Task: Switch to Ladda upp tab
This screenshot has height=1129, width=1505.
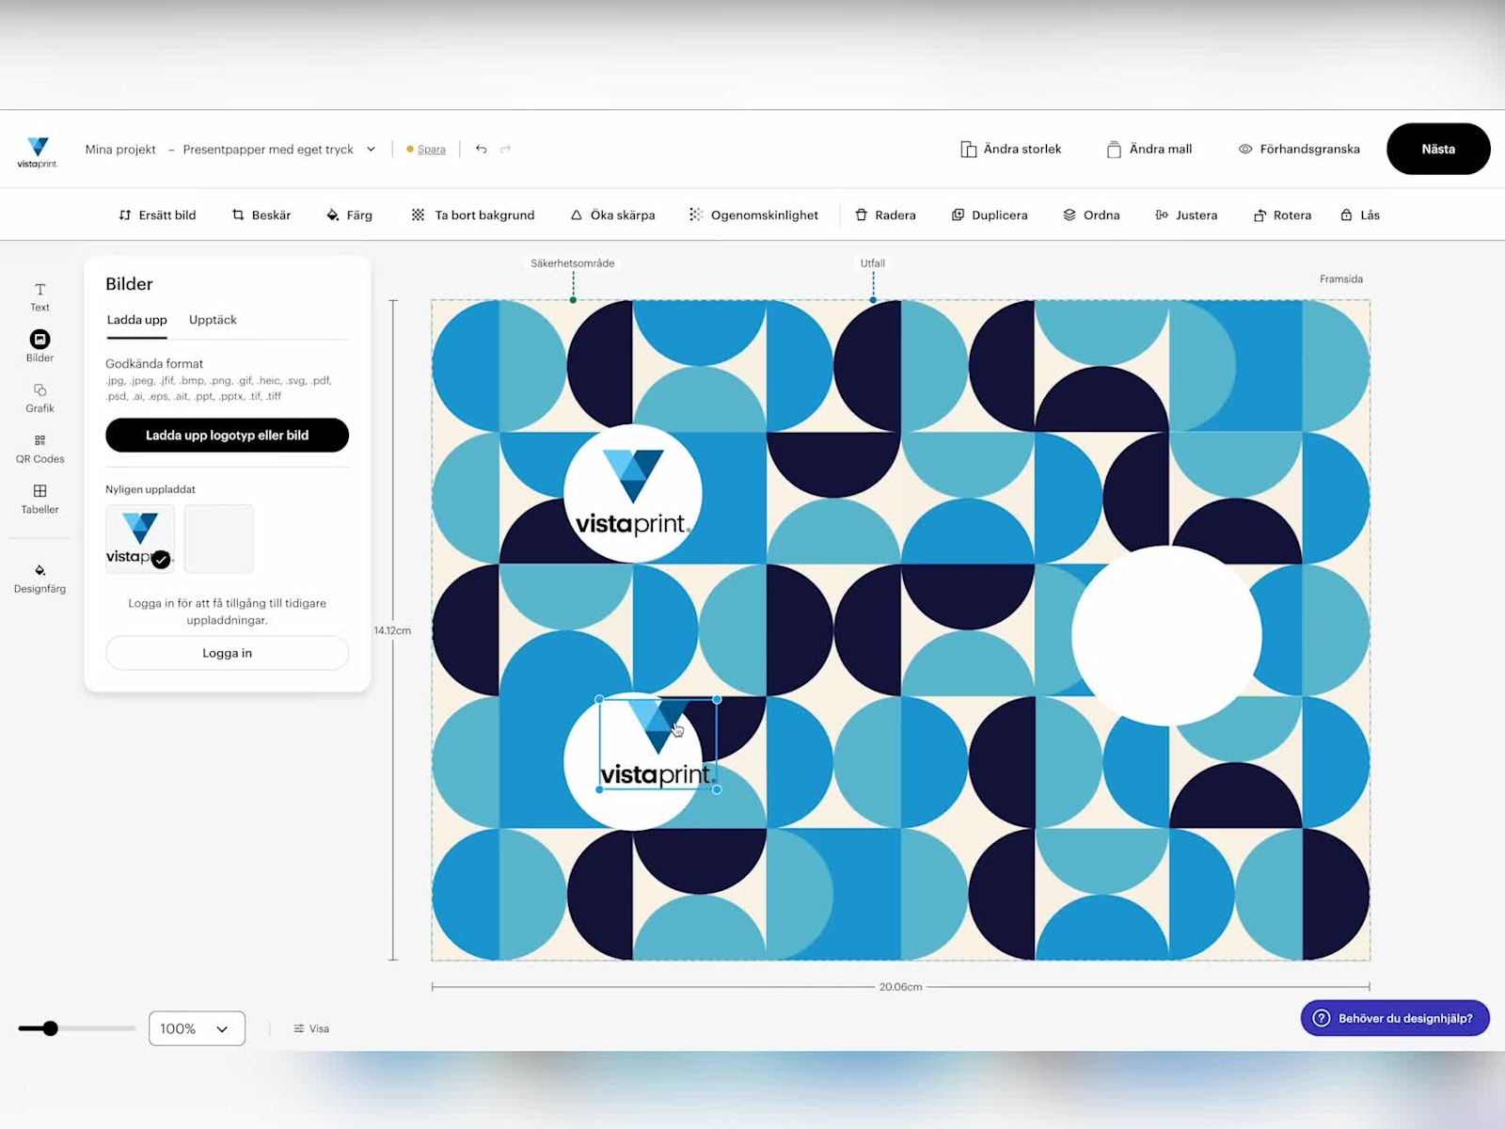Action: tap(136, 320)
